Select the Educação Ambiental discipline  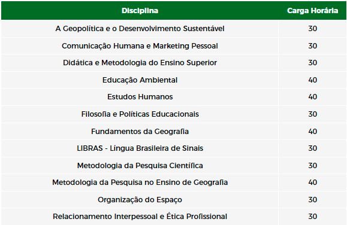click(x=140, y=80)
